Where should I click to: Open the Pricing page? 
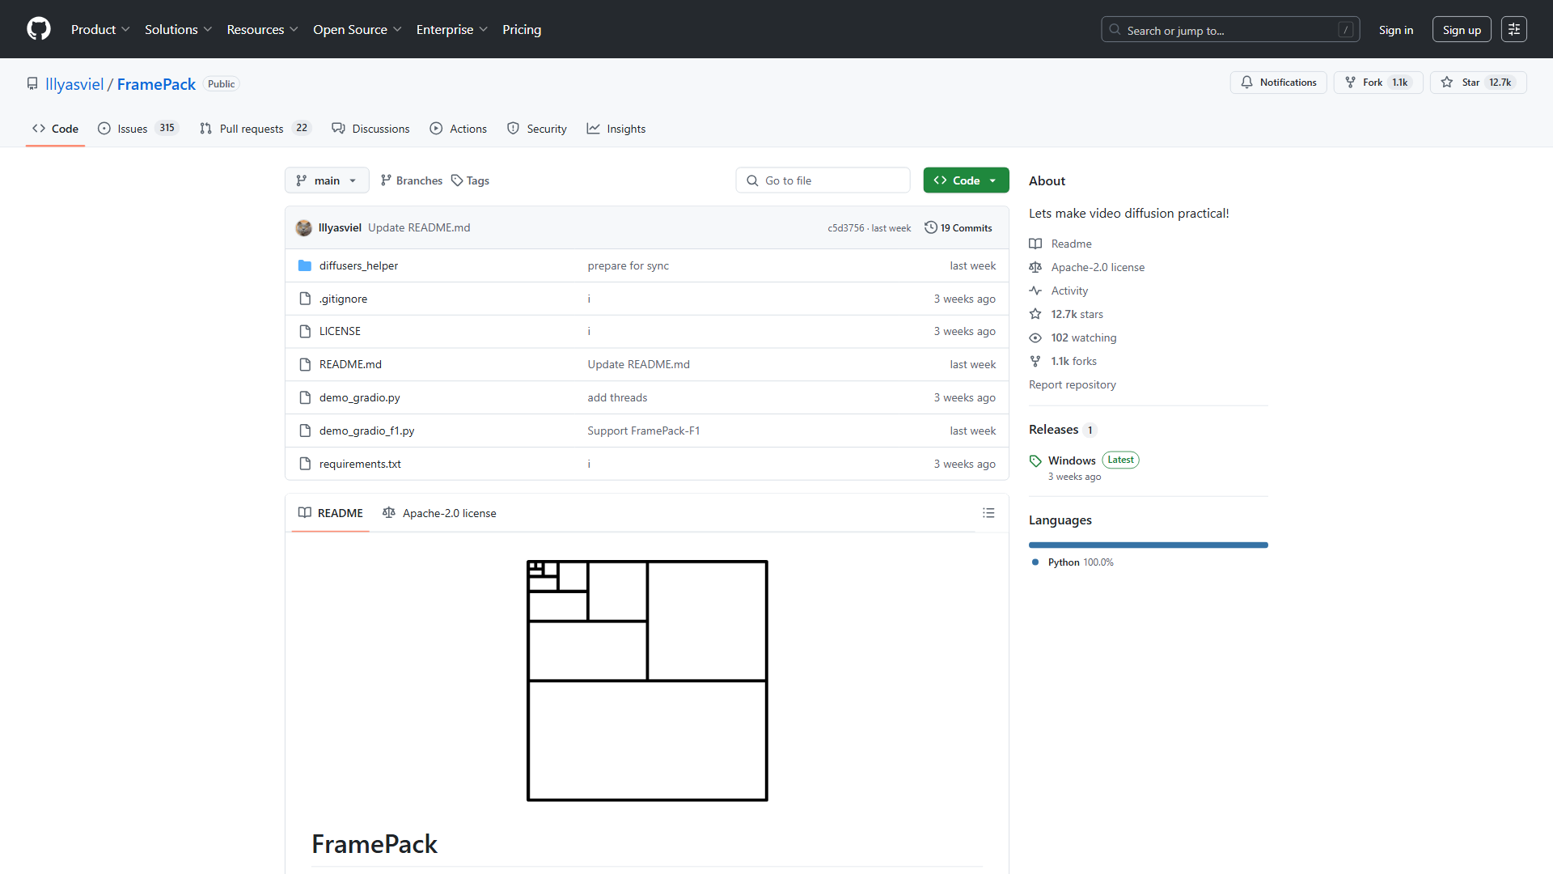pos(522,29)
